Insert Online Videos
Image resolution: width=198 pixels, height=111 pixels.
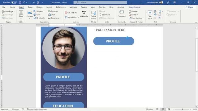coord(93,15)
